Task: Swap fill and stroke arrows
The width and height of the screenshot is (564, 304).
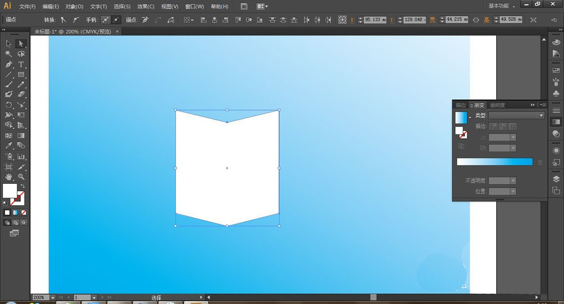Action: 23,186
